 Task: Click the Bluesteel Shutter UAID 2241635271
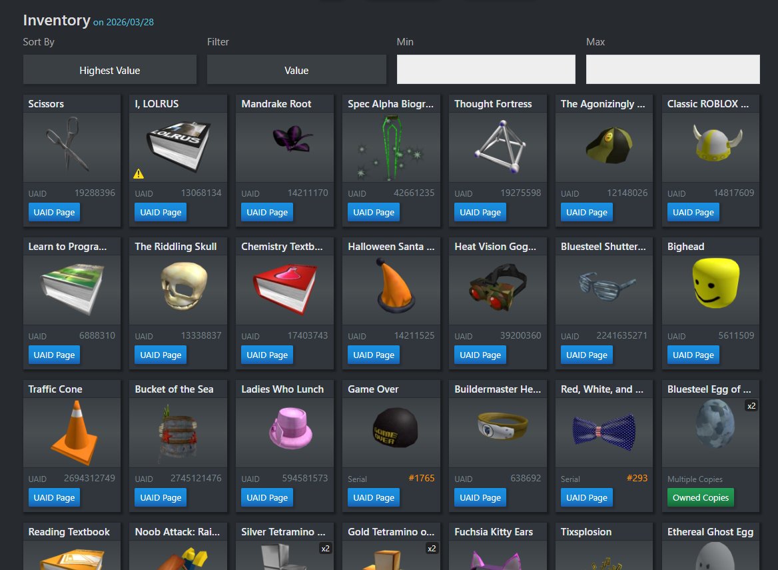tap(621, 335)
